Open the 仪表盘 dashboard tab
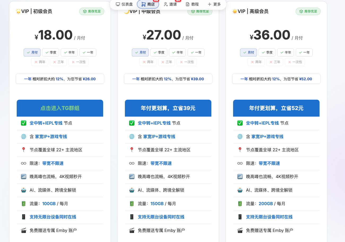Viewport: 345px width, 242px height. (x=124, y=4)
